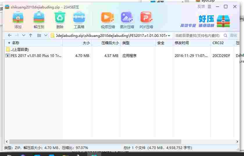Open the address path dropdown arrow
244x156 pixels.
pyautogui.click(x=169, y=36)
